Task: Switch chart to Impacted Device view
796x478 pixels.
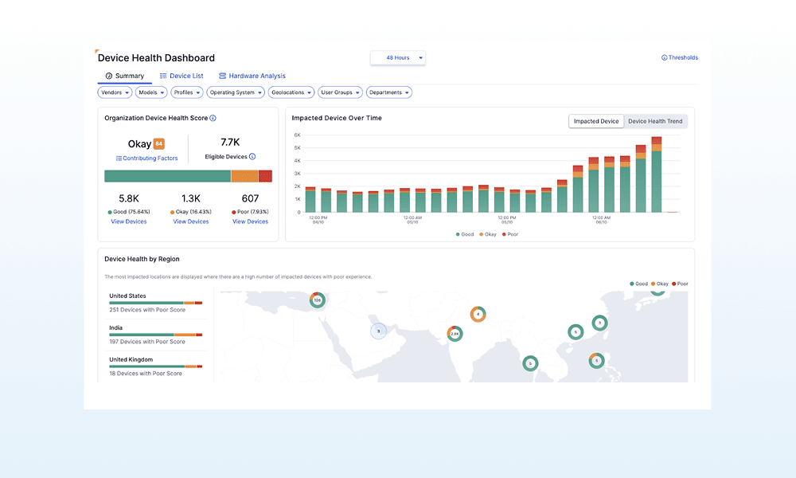Action: click(x=596, y=121)
